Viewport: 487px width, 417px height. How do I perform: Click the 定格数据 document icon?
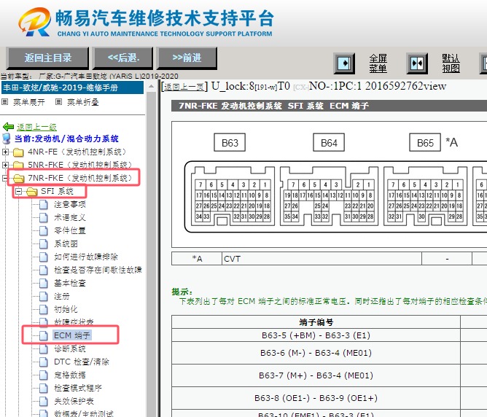(44, 375)
